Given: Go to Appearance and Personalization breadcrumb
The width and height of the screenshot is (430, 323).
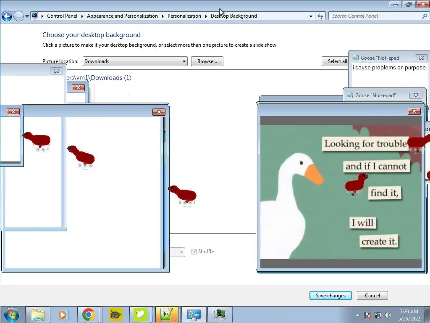Looking at the screenshot, I should click(x=122, y=16).
